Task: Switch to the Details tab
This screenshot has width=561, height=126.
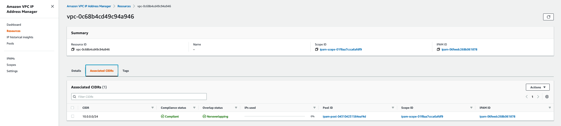Action: (76, 71)
